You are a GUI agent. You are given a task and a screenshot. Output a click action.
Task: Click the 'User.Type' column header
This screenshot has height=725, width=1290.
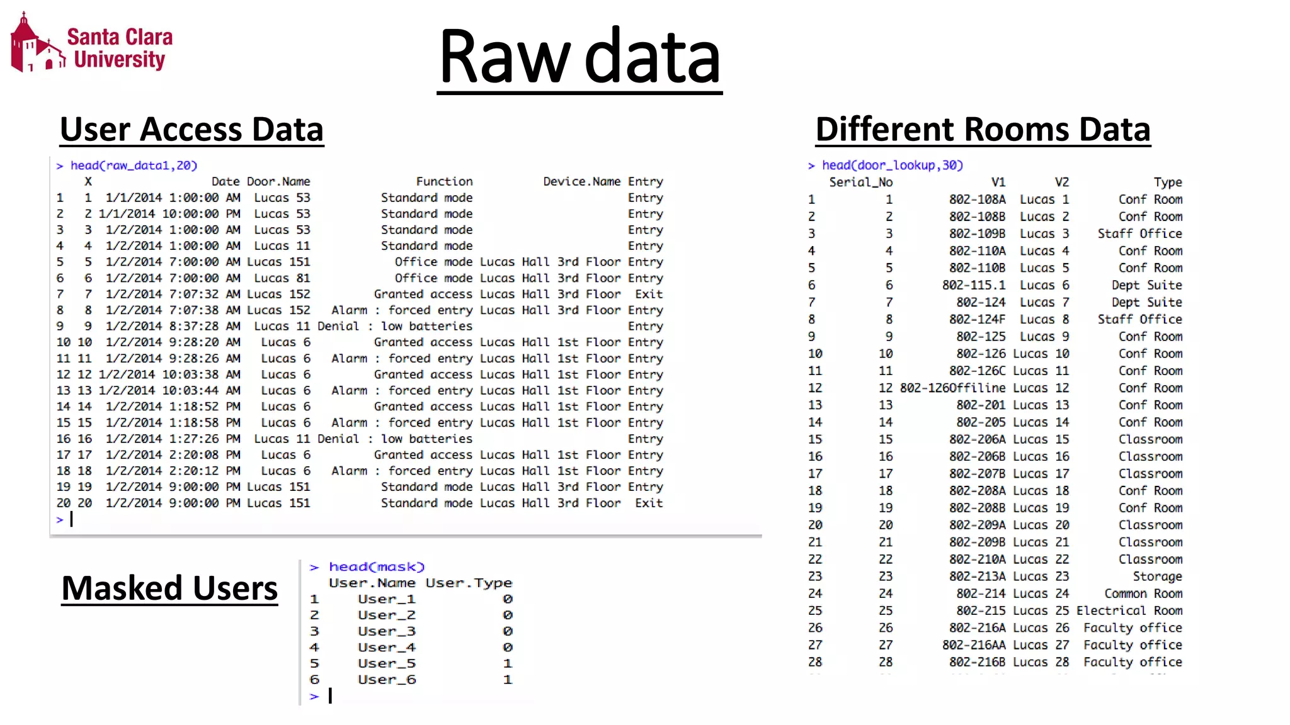coord(469,583)
